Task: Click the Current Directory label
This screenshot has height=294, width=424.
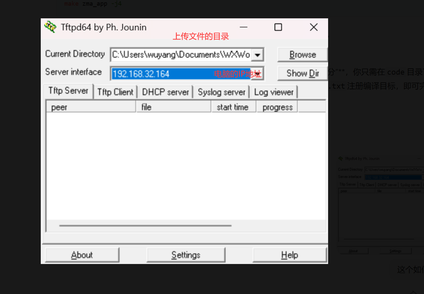Action: (x=75, y=54)
